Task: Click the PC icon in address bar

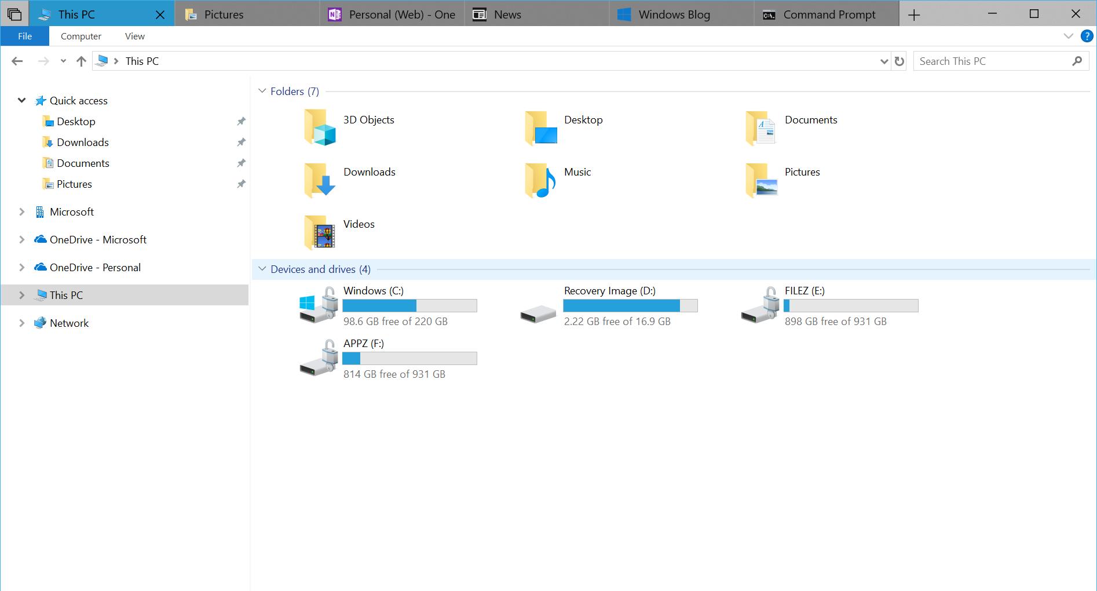Action: [102, 61]
